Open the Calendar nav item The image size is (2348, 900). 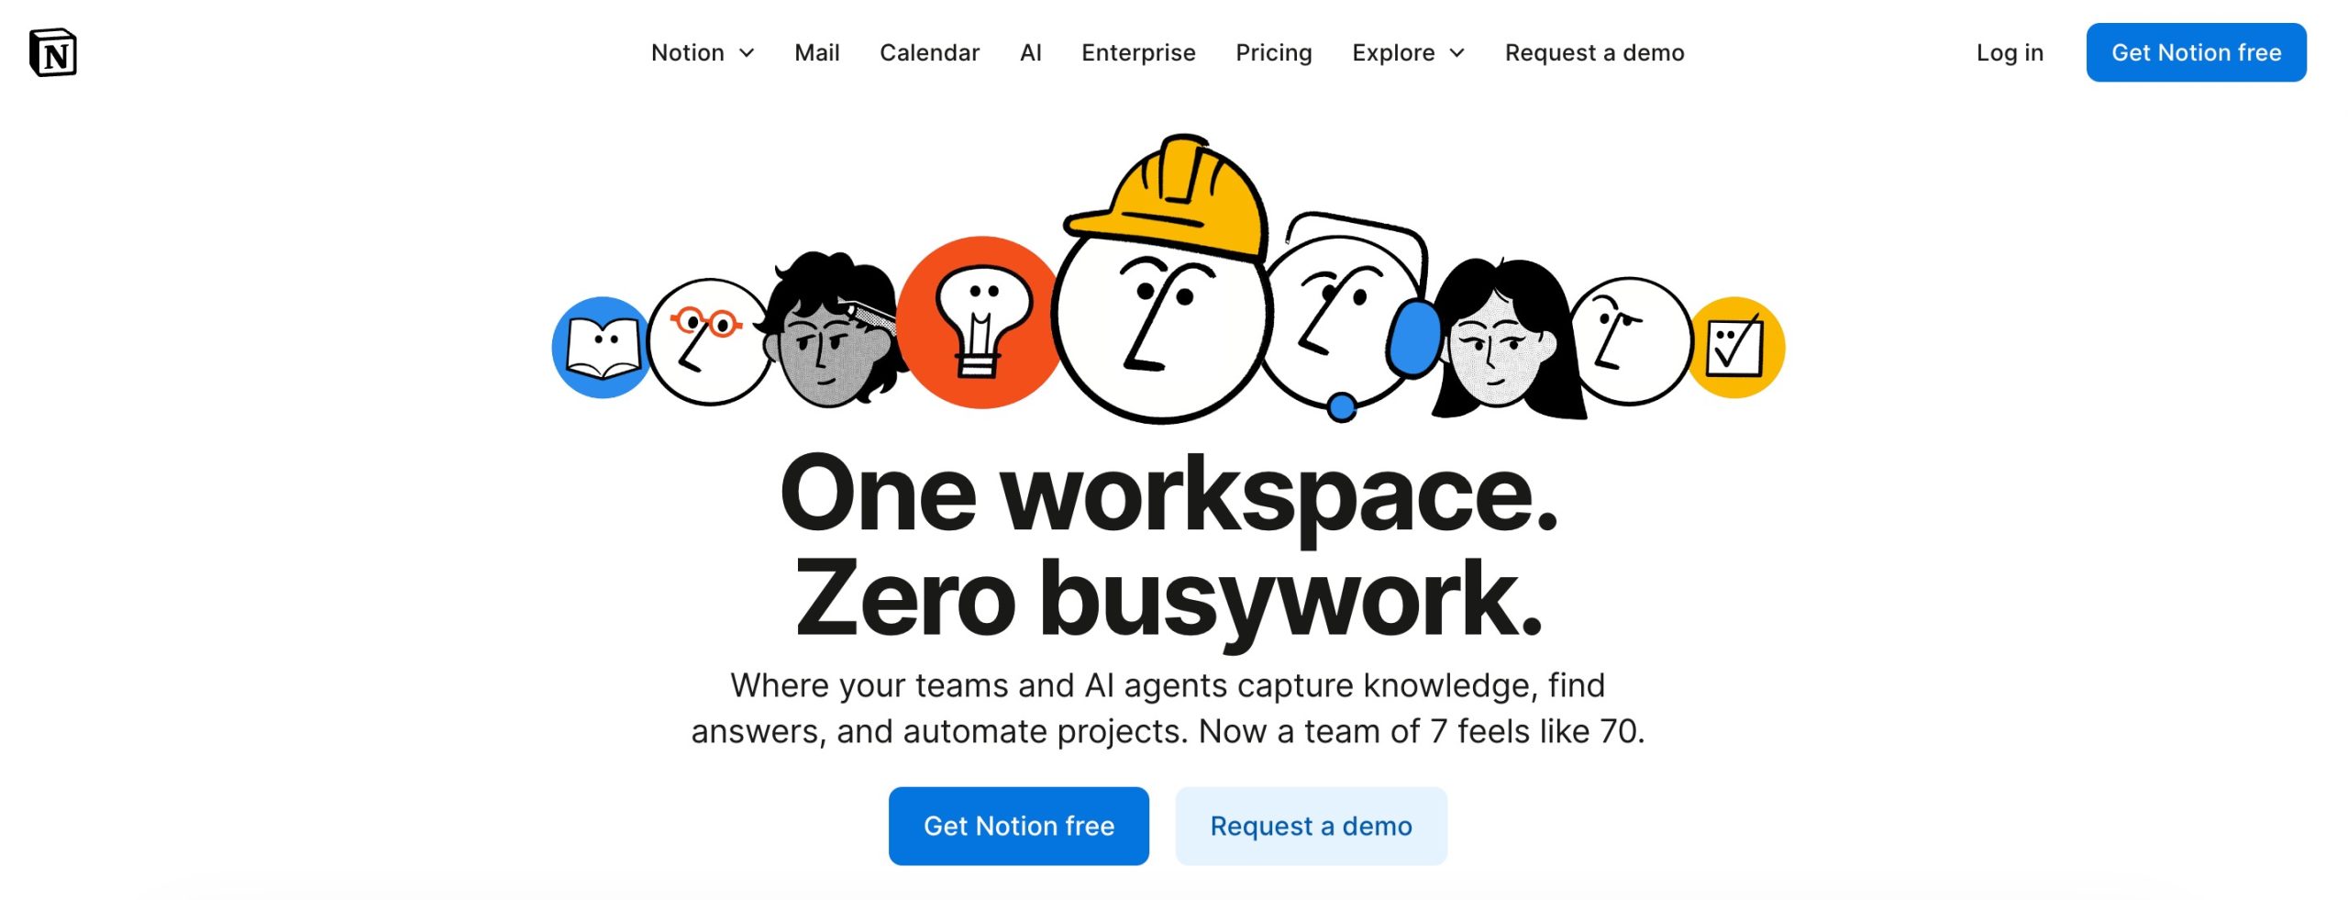(929, 52)
